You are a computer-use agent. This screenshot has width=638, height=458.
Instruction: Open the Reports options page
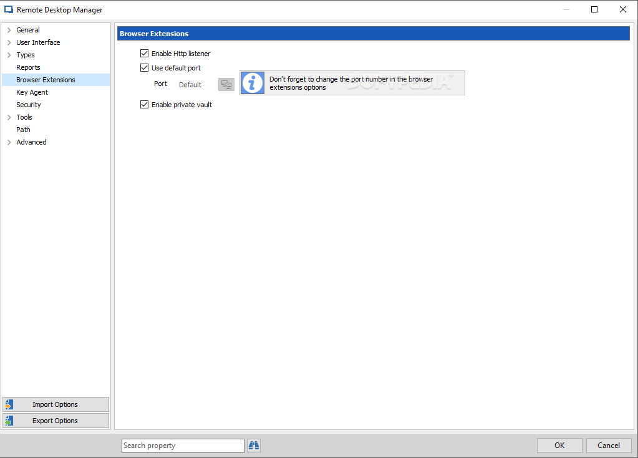[28, 67]
